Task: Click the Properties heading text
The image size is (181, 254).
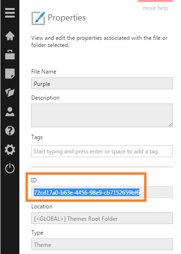Action: [67, 18]
